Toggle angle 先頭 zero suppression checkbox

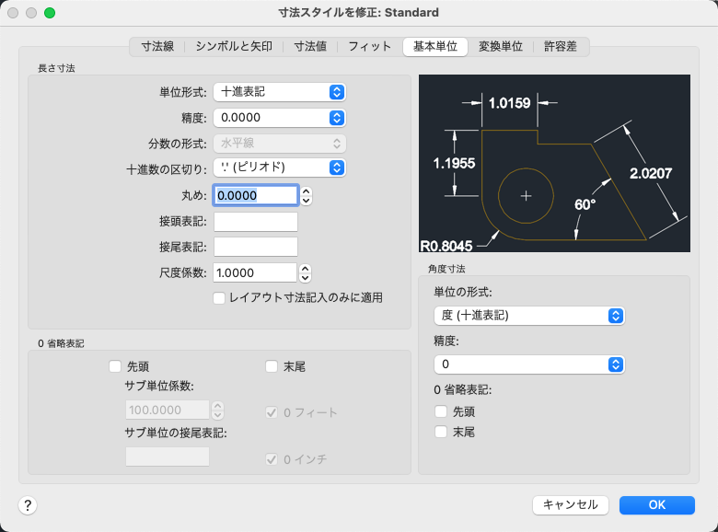click(441, 411)
